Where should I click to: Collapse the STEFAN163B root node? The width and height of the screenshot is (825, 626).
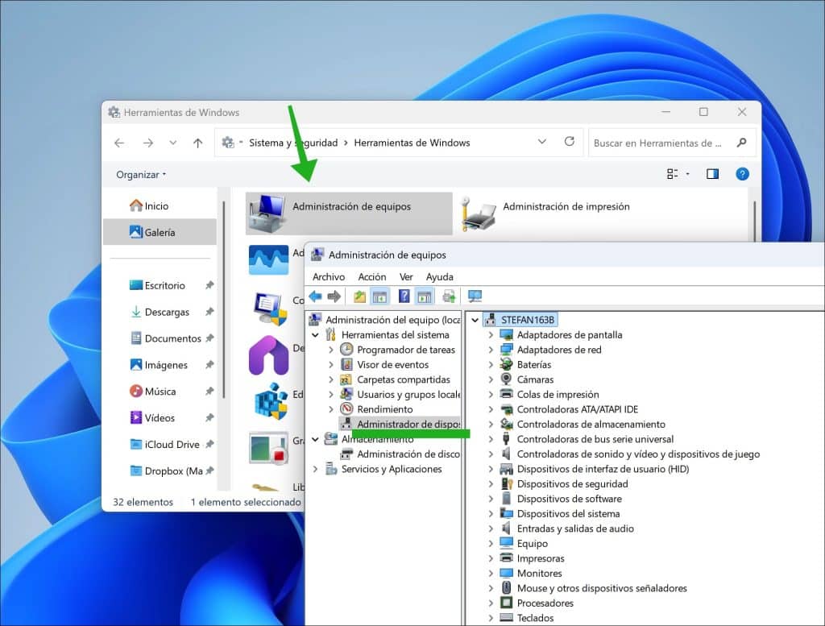point(475,320)
